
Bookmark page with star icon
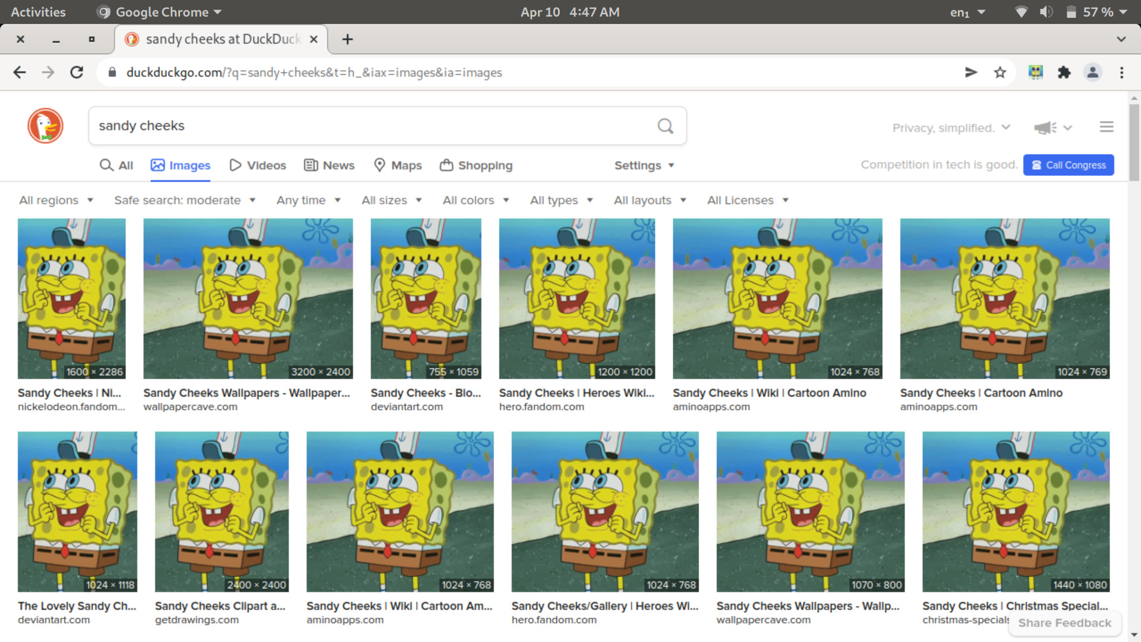click(x=1000, y=73)
